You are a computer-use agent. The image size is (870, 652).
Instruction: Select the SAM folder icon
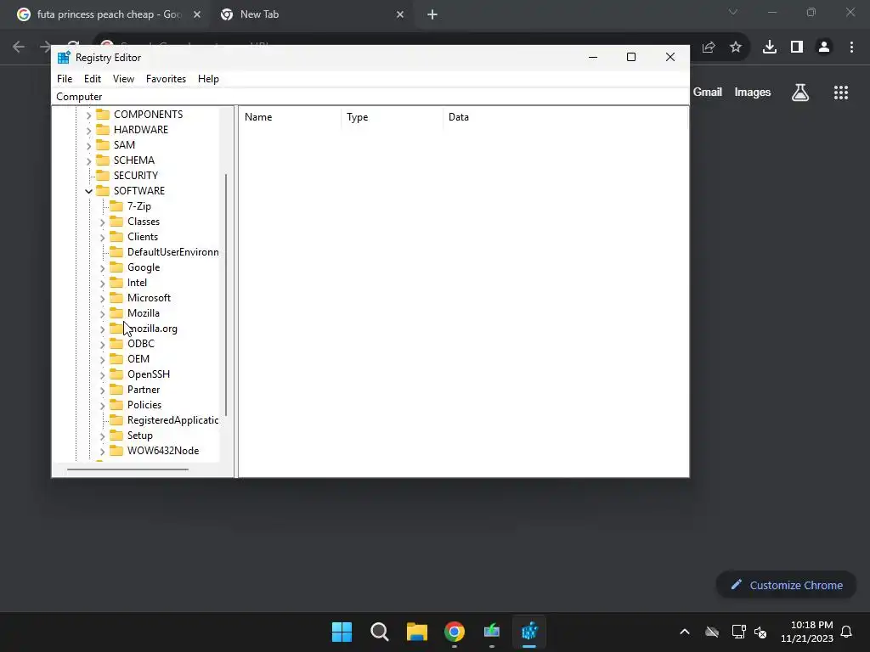click(103, 144)
